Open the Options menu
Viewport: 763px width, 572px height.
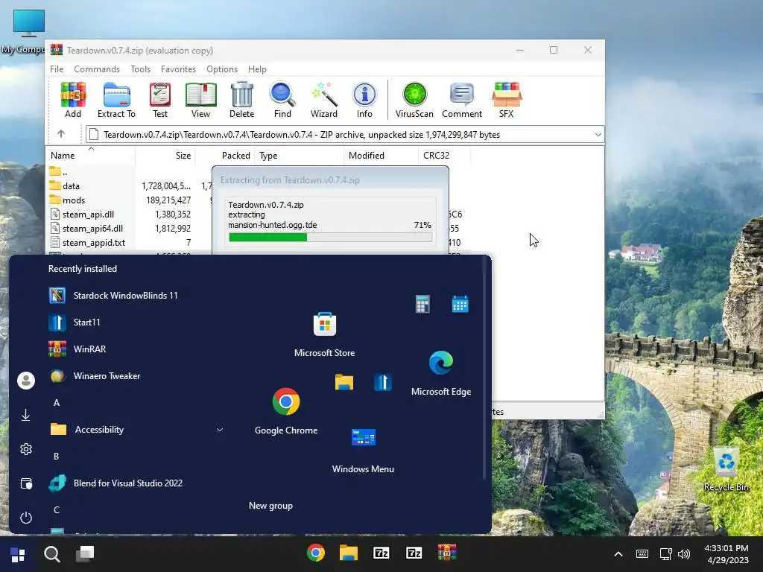point(222,69)
